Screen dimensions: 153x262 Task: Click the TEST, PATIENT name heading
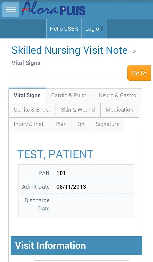55,154
